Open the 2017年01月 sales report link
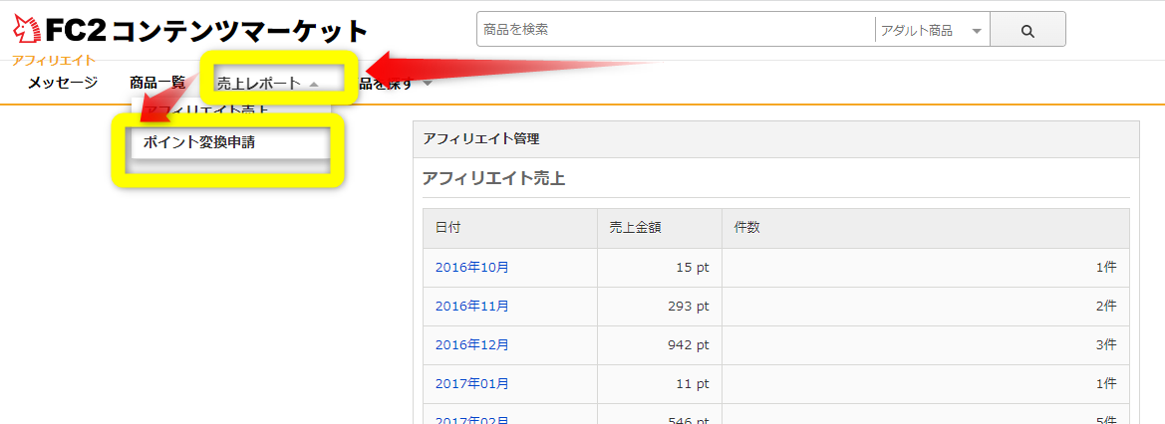 click(x=471, y=383)
